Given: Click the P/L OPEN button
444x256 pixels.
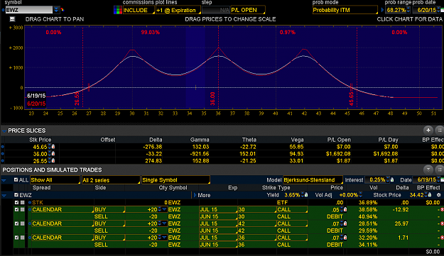Looking at the screenshot, I should pos(248,10).
